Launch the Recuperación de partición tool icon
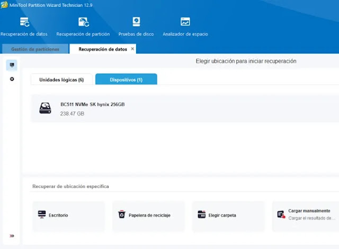339x249 pixels. (84, 22)
